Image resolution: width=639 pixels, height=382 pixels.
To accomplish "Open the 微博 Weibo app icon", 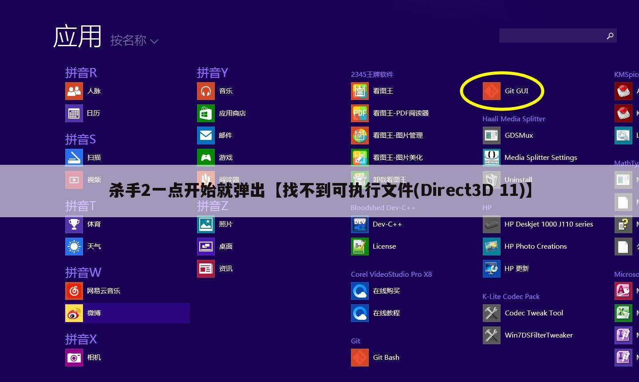I will click(74, 313).
